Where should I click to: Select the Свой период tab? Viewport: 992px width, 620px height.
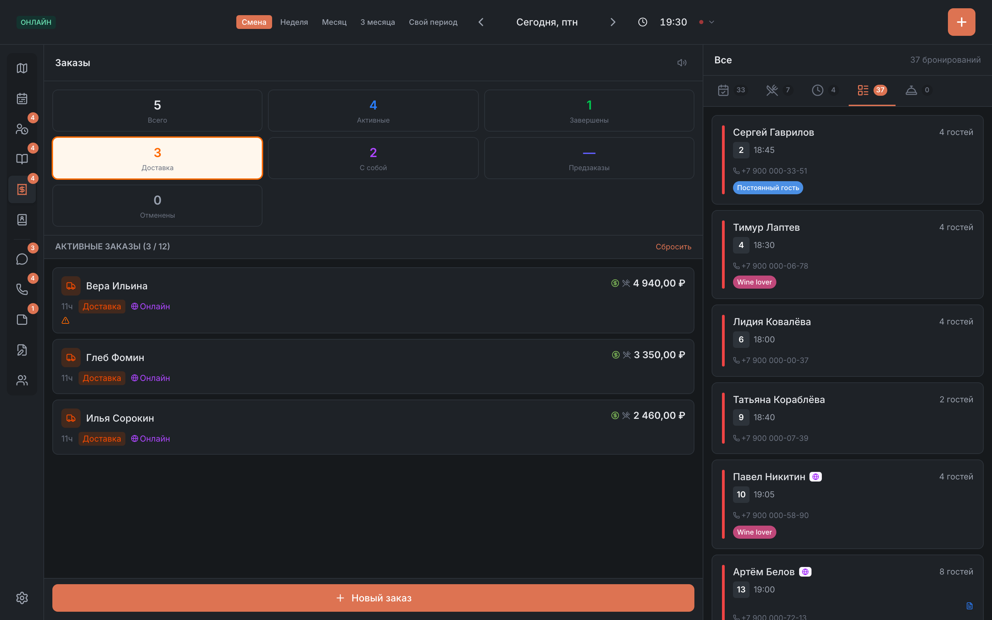coord(433,22)
